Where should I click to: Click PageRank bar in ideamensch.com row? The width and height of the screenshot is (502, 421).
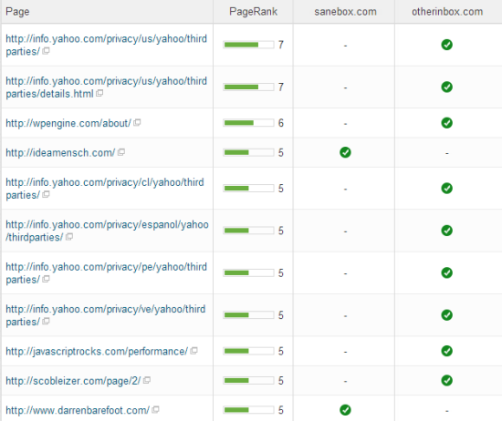(x=248, y=152)
